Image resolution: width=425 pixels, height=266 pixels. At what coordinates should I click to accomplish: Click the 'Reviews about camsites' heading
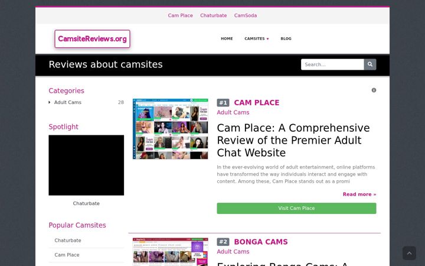coord(106,64)
